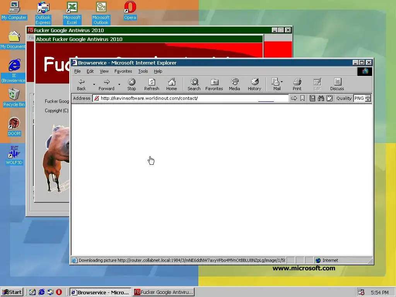396x297 pixels.
Task: Click the clipboard paste icon
Action: (329, 98)
